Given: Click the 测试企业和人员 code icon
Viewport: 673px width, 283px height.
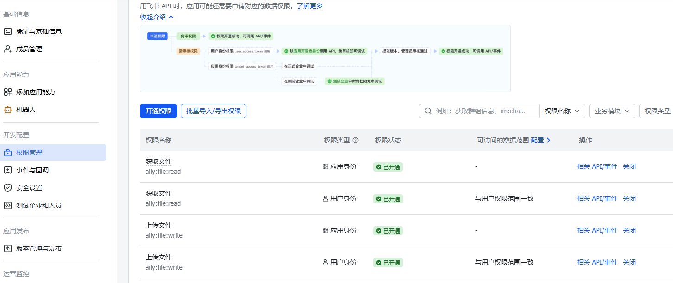Looking at the screenshot, I should [7, 205].
